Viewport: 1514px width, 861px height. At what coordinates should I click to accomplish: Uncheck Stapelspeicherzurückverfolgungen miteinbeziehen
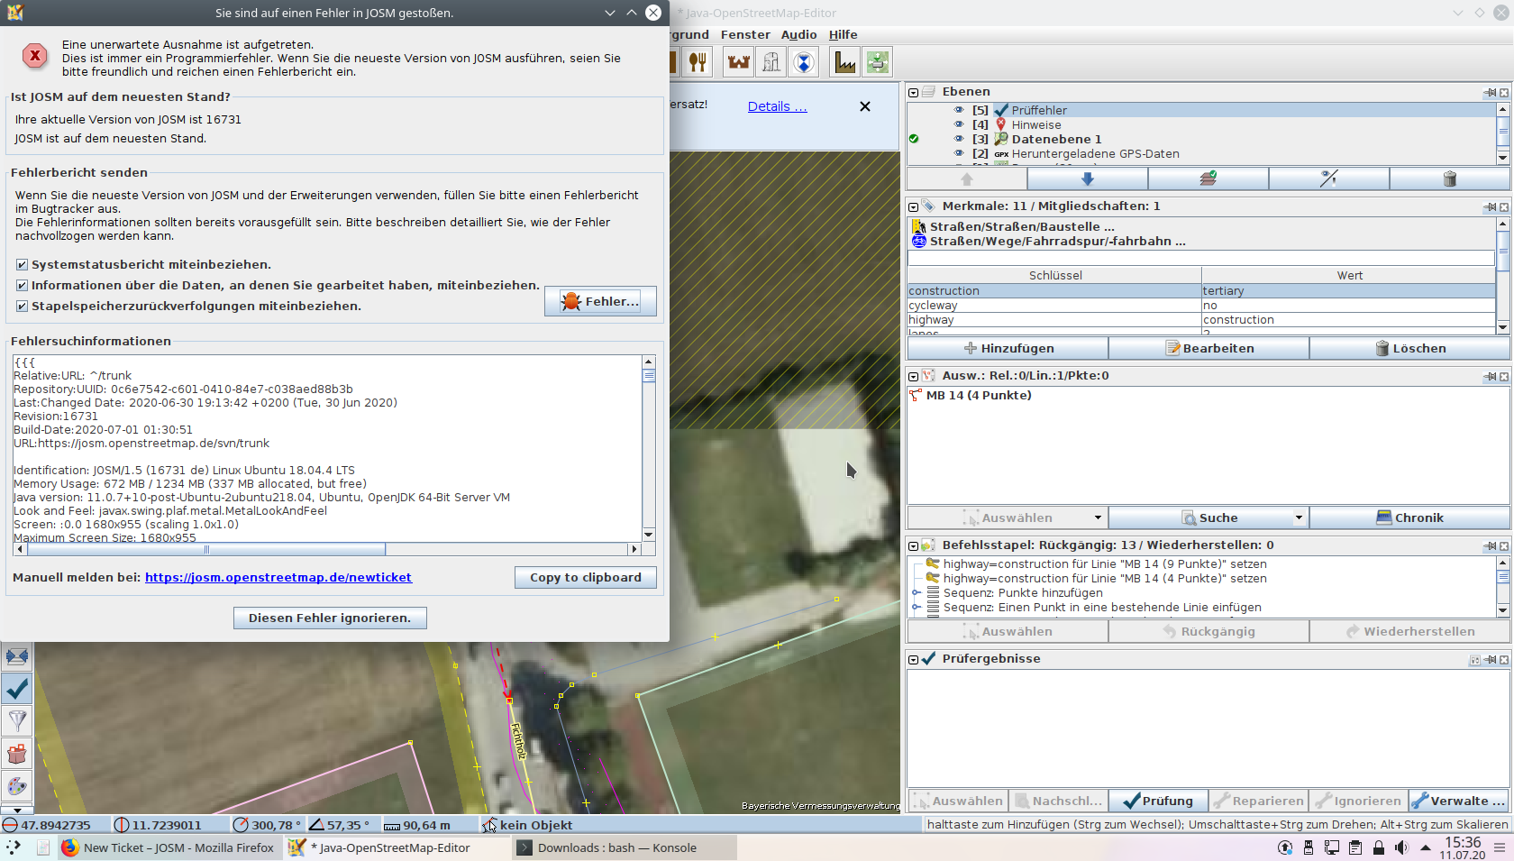[22, 307]
